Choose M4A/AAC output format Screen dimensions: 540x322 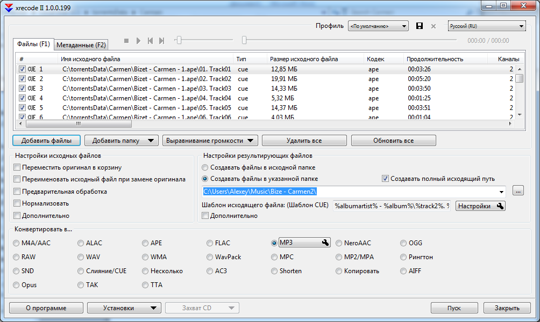pyautogui.click(x=16, y=243)
